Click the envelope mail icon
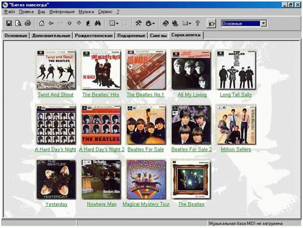The height and width of the screenshot is (228, 303). [x=185, y=23]
